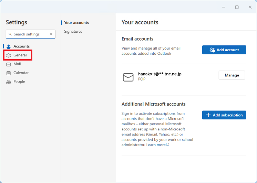Click Manage for the POP account

pyautogui.click(x=232, y=75)
